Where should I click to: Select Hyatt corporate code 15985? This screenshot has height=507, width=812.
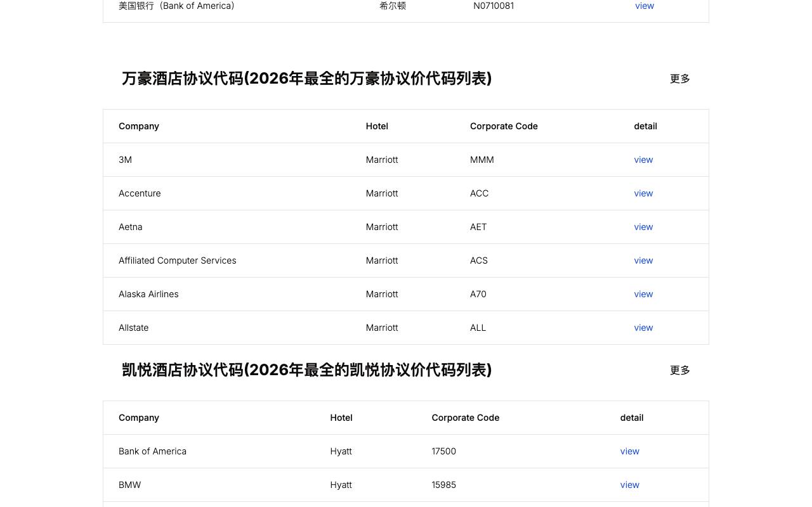pyautogui.click(x=444, y=485)
